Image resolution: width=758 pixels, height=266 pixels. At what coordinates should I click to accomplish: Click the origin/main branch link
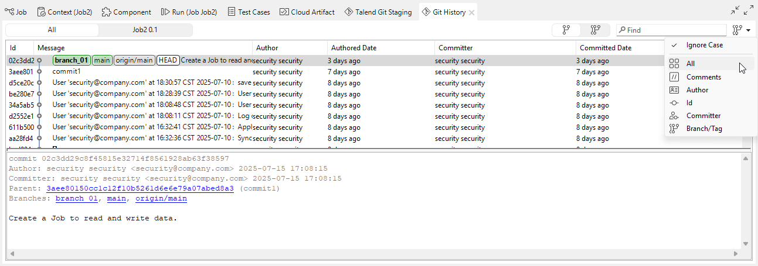[161, 199]
